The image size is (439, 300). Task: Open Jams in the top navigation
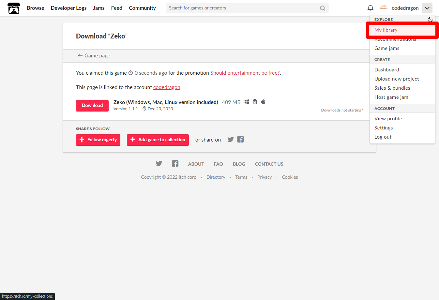99,8
